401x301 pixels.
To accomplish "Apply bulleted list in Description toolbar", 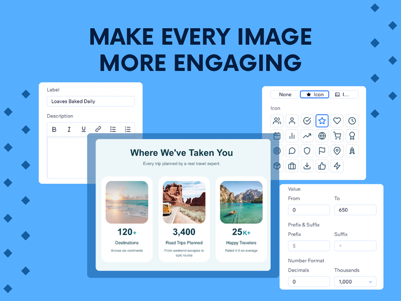I will click(113, 129).
